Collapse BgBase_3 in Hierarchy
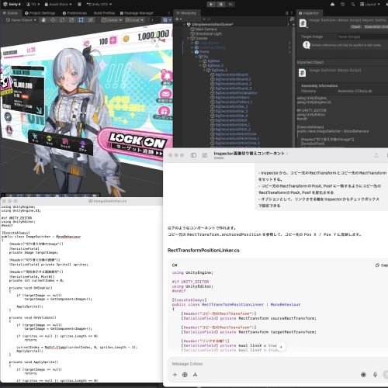 (x=204, y=70)
